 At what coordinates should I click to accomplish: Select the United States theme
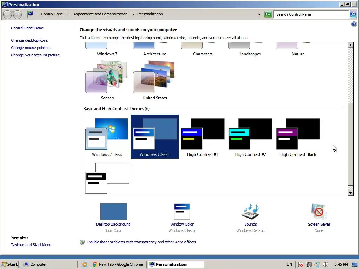pos(155,80)
